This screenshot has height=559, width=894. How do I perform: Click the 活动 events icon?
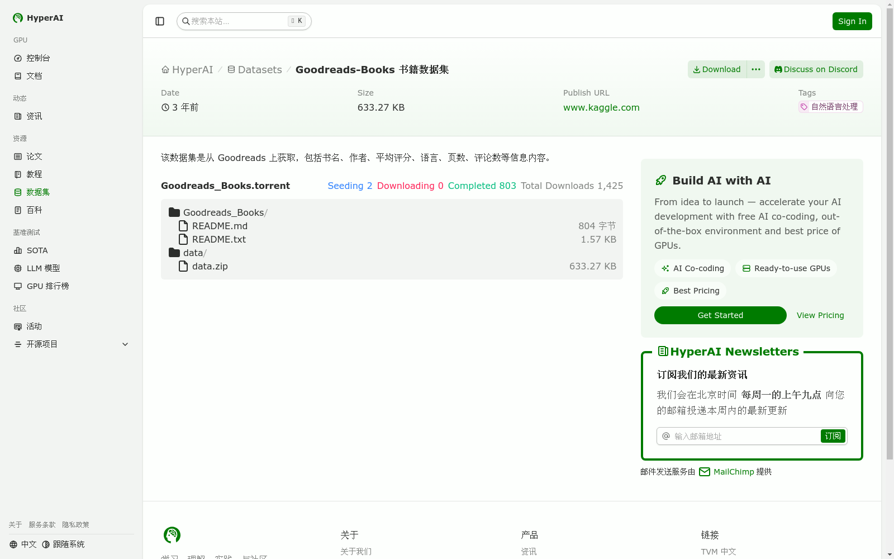pos(18,326)
